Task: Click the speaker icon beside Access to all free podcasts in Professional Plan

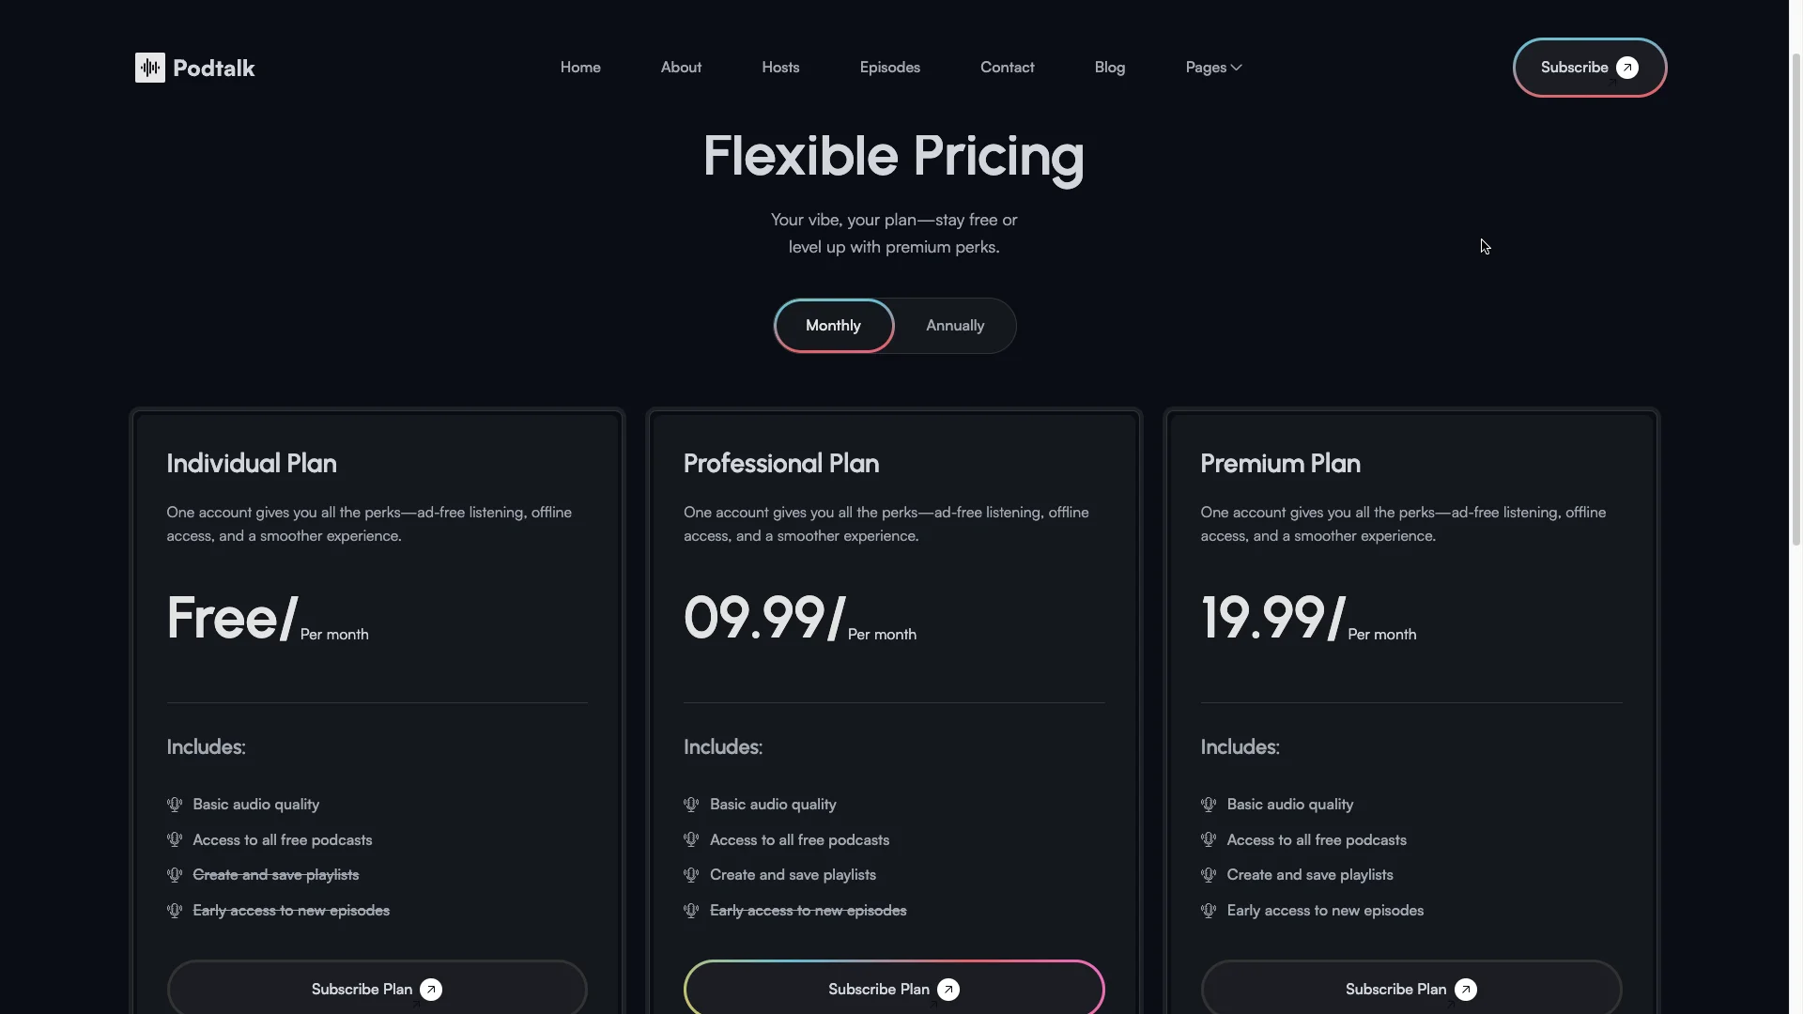Action: 692,839
